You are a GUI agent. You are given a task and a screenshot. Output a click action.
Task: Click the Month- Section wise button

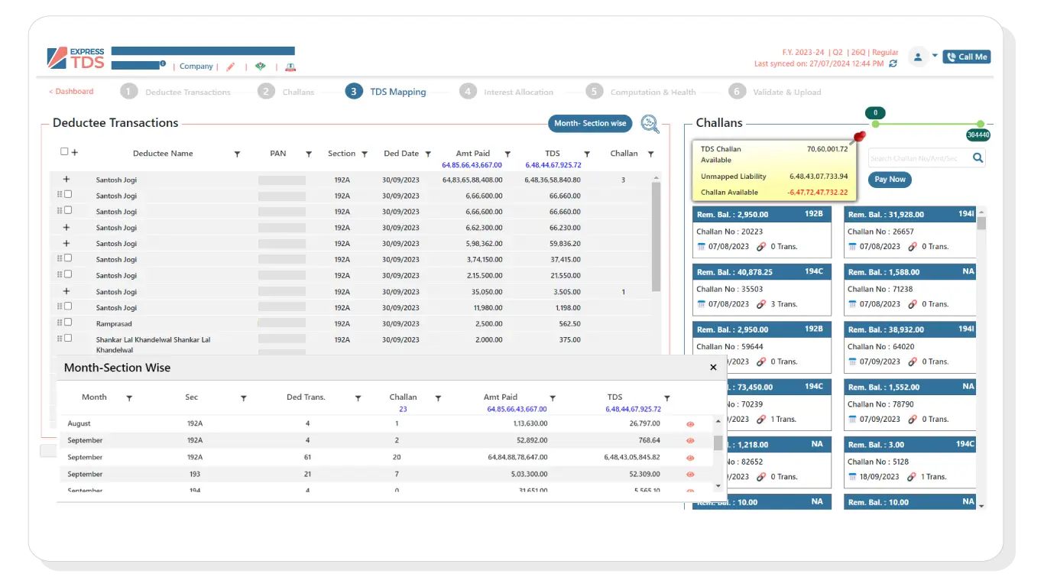pyautogui.click(x=590, y=123)
